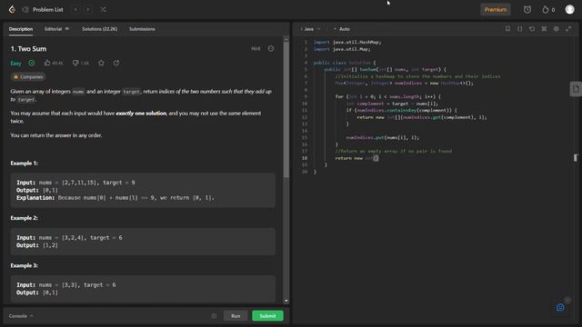Click the LeetCode logo icon
This screenshot has width=582, height=327.
pos(12,10)
